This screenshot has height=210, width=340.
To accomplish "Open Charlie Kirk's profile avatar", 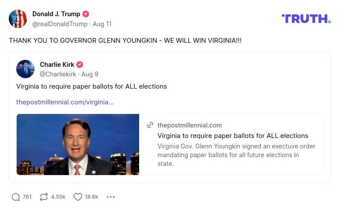I will point(25,69).
